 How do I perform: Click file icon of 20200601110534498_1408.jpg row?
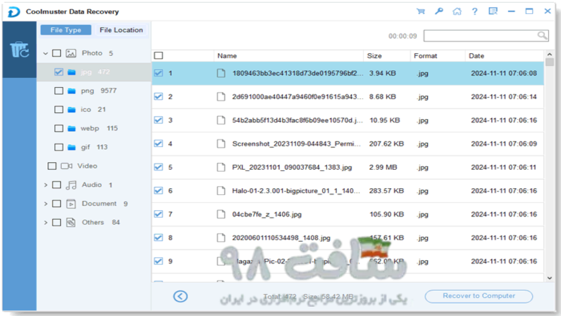click(x=221, y=238)
